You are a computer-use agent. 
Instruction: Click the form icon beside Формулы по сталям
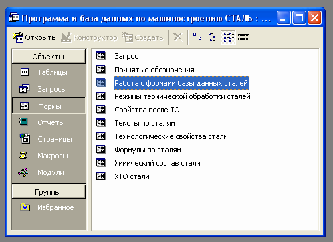(x=100, y=149)
